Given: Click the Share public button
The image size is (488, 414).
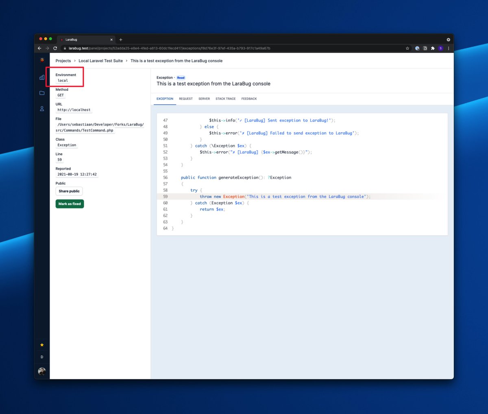Looking at the screenshot, I should pyautogui.click(x=69, y=191).
